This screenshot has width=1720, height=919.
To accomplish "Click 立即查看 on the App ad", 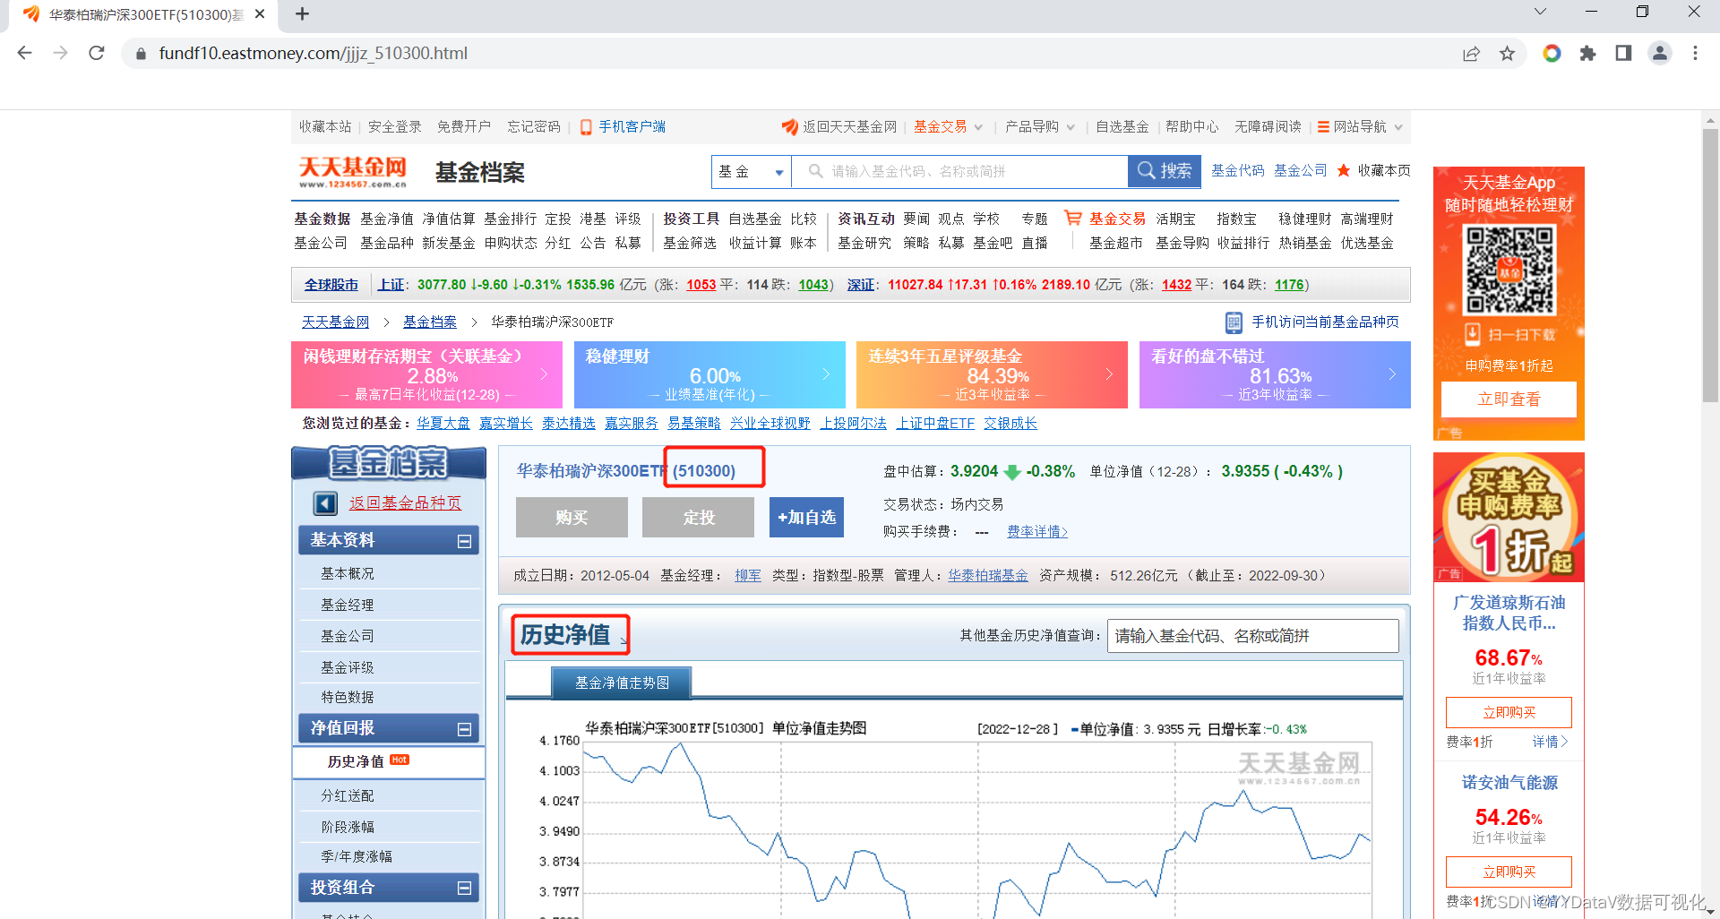I will pyautogui.click(x=1509, y=399).
